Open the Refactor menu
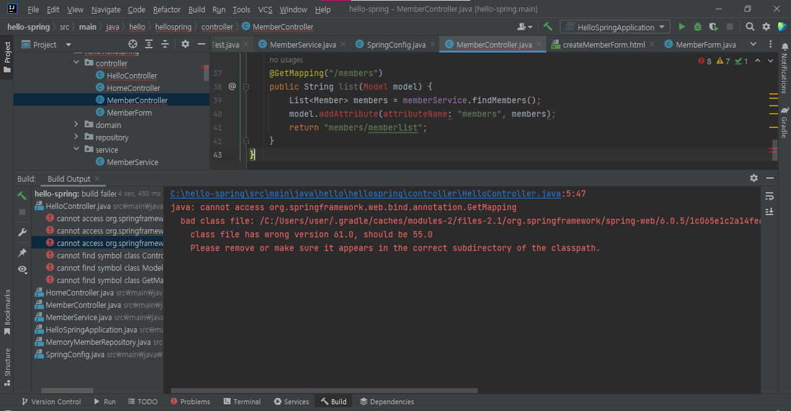The image size is (791, 411). point(167,9)
